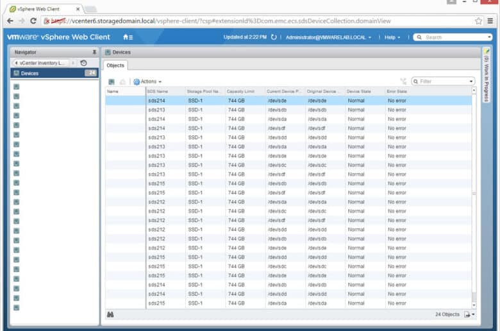Sort by the Device State column header
Image resolution: width=500 pixels, height=331 pixels.
pyautogui.click(x=365, y=91)
